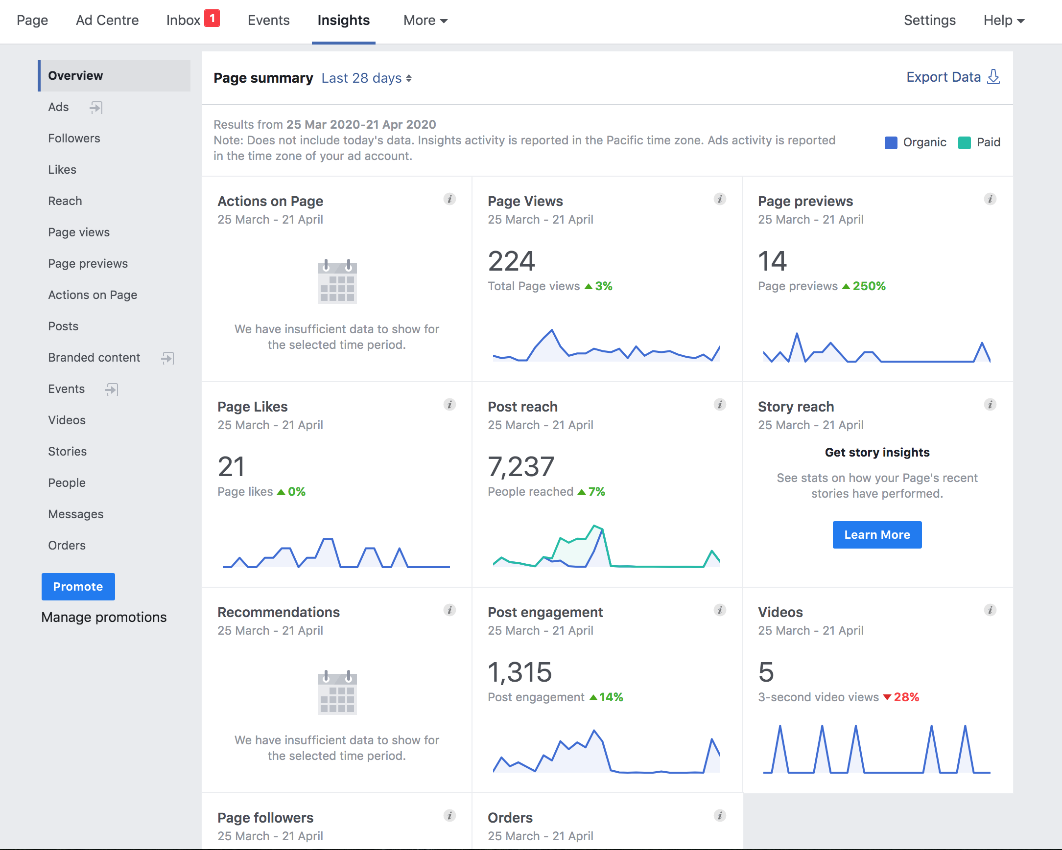Viewport: 1062px width, 850px height.
Task: Click the 1,315 post engagement value
Action: point(519,672)
